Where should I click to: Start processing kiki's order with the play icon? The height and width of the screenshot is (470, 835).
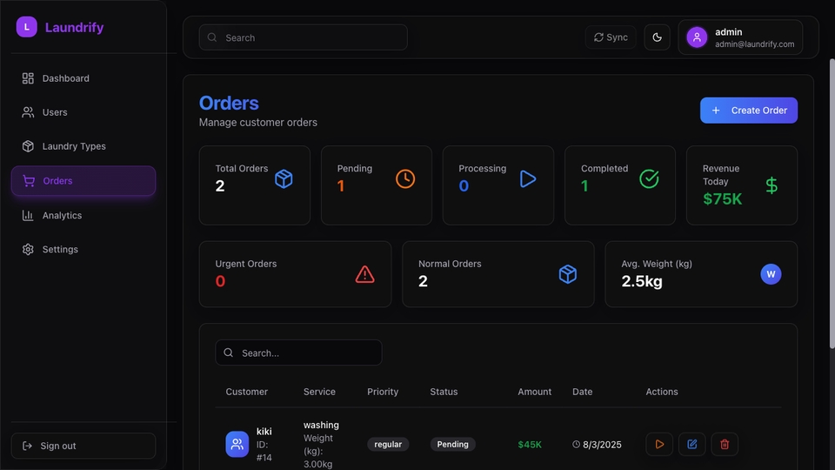659,444
